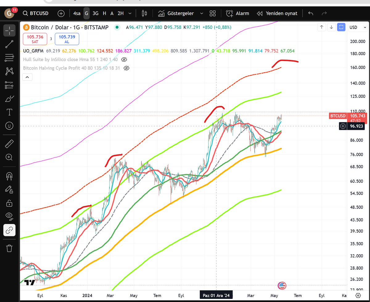Select the ruler measure tool

(x=10, y=143)
